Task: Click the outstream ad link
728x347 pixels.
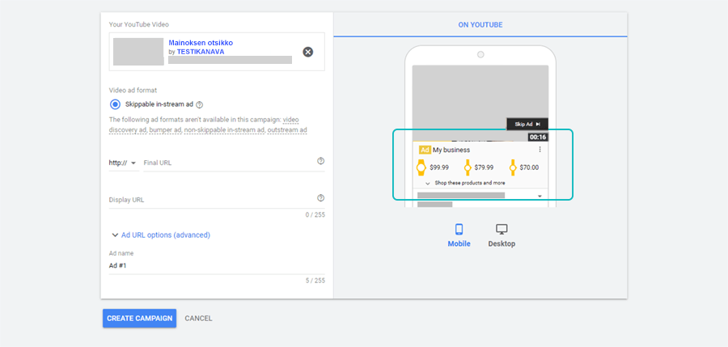Action: tap(287, 130)
